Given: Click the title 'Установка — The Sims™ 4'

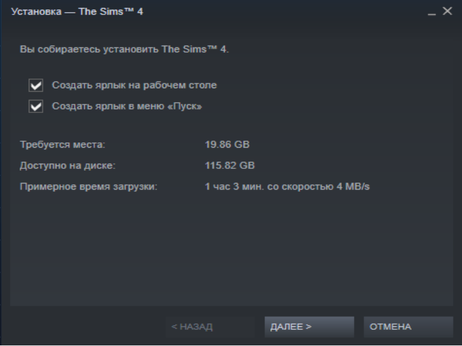Looking at the screenshot, I should [x=77, y=12].
